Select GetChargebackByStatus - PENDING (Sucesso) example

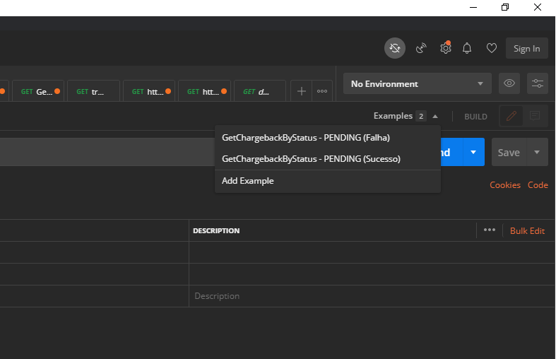[x=328, y=158]
